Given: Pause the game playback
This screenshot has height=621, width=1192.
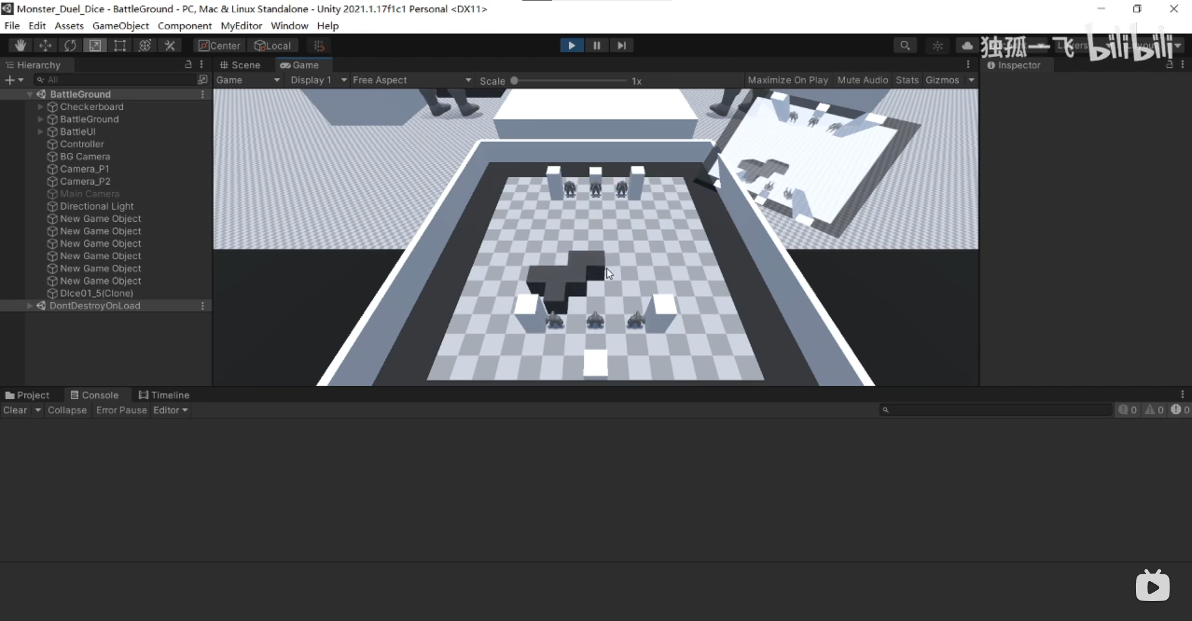Looking at the screenshot, I should tap(597, 45).
